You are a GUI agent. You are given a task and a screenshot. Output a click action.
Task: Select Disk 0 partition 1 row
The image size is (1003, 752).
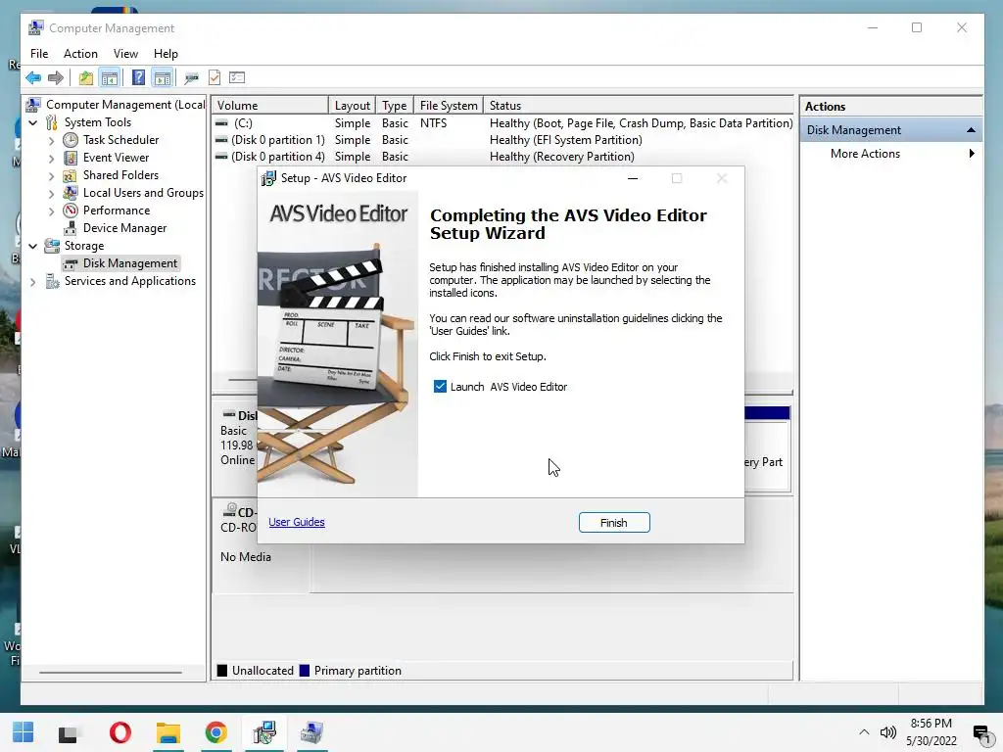[x=502, y=140]
